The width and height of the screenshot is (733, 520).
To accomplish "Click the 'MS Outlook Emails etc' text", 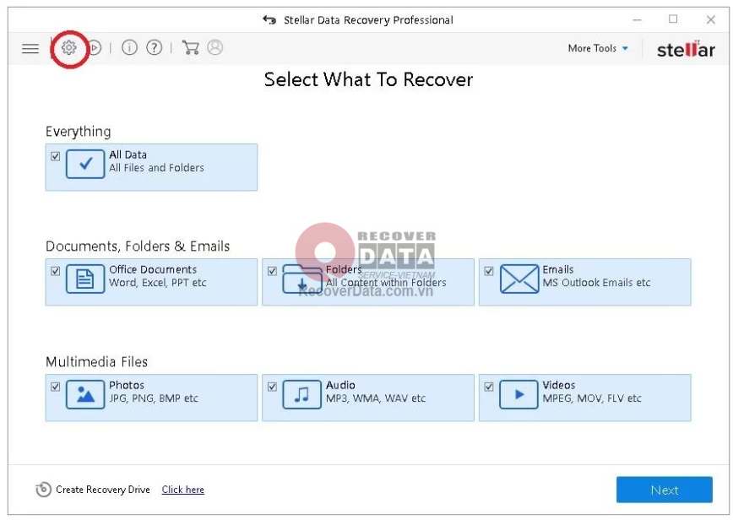I will [x=596, y=283].
